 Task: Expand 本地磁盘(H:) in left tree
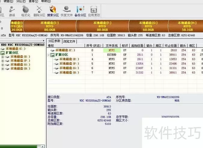[x=3, y=69]
